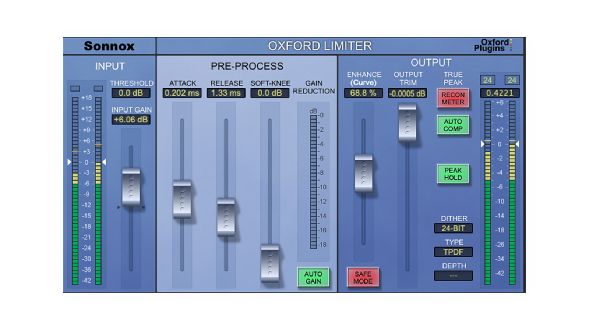589x331 pixels.
Task: Click the output trim fader handle
Action: click(408, 122)
